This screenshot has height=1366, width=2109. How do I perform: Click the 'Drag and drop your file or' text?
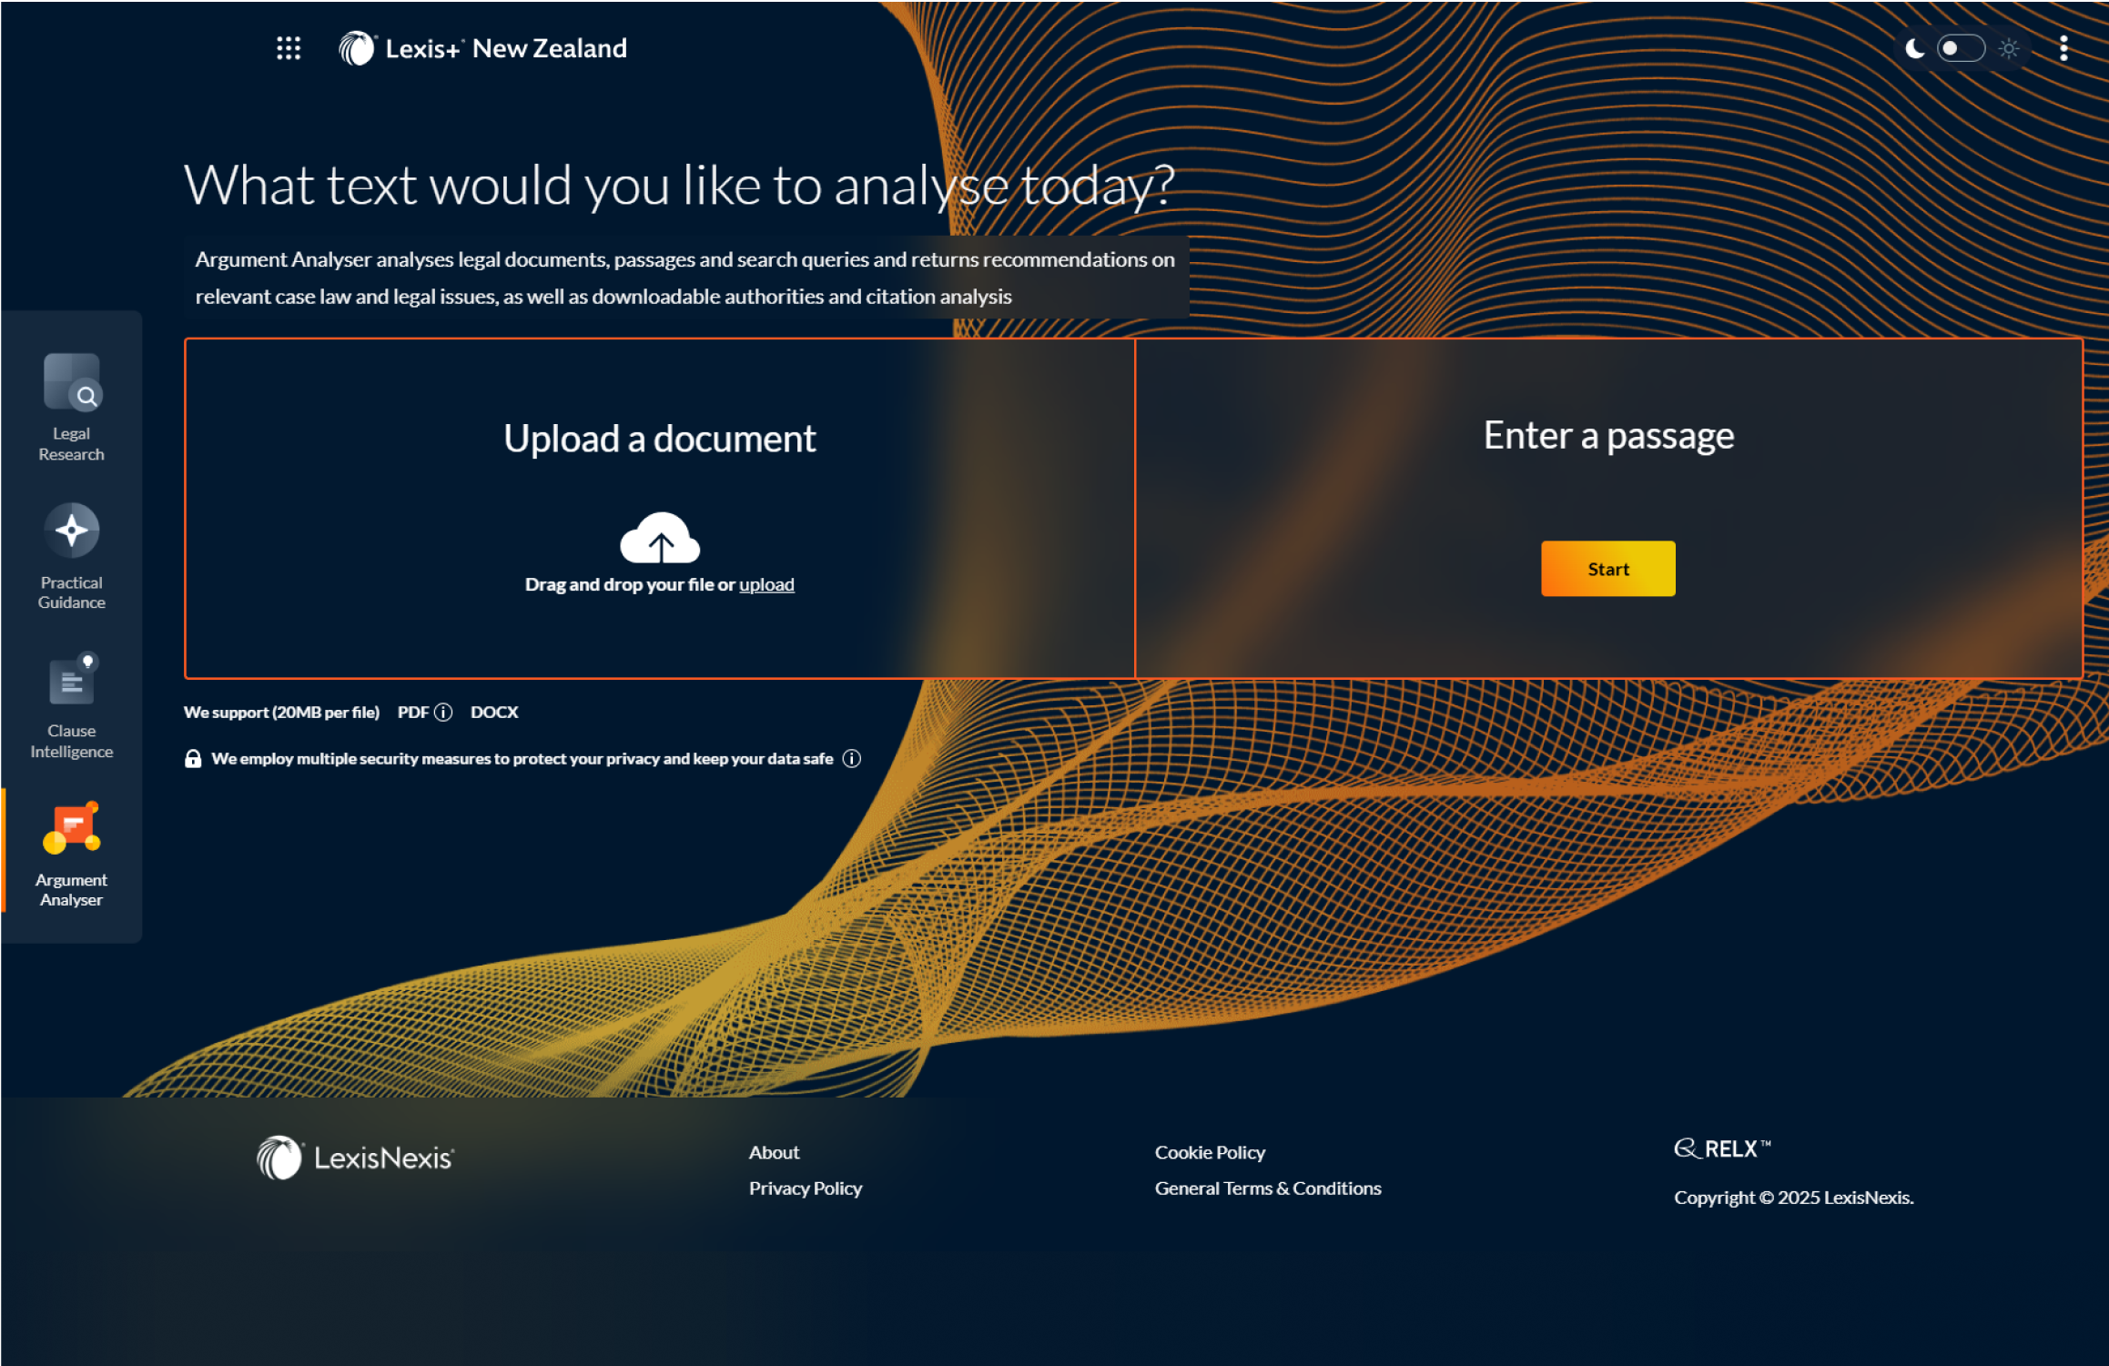(630, 584)
